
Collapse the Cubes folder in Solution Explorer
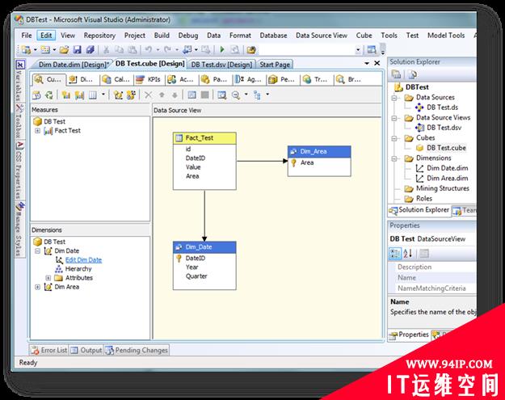(x=393, y=138)
